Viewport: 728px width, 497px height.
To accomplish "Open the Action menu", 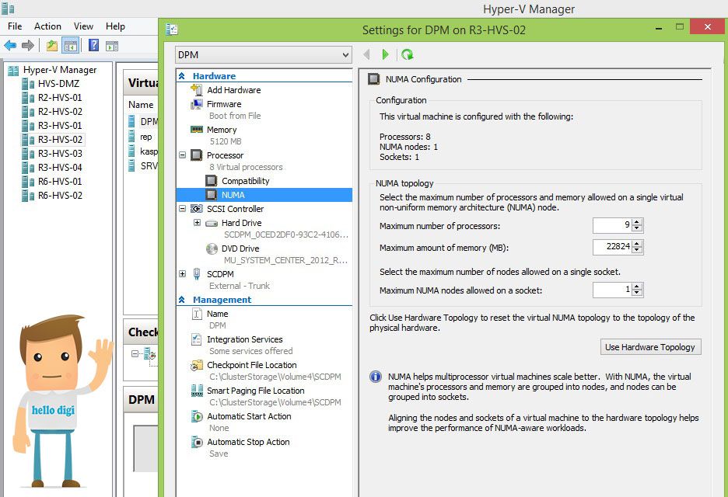I will [x=47, y=26].
